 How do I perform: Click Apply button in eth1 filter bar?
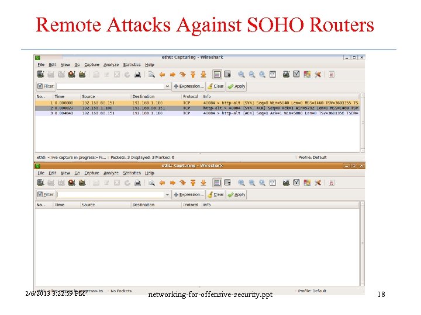236,194
